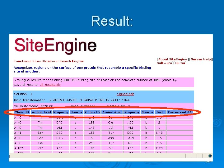
Task: Click the A.41 chain ID cell
Action: click(x=22, y=133)
